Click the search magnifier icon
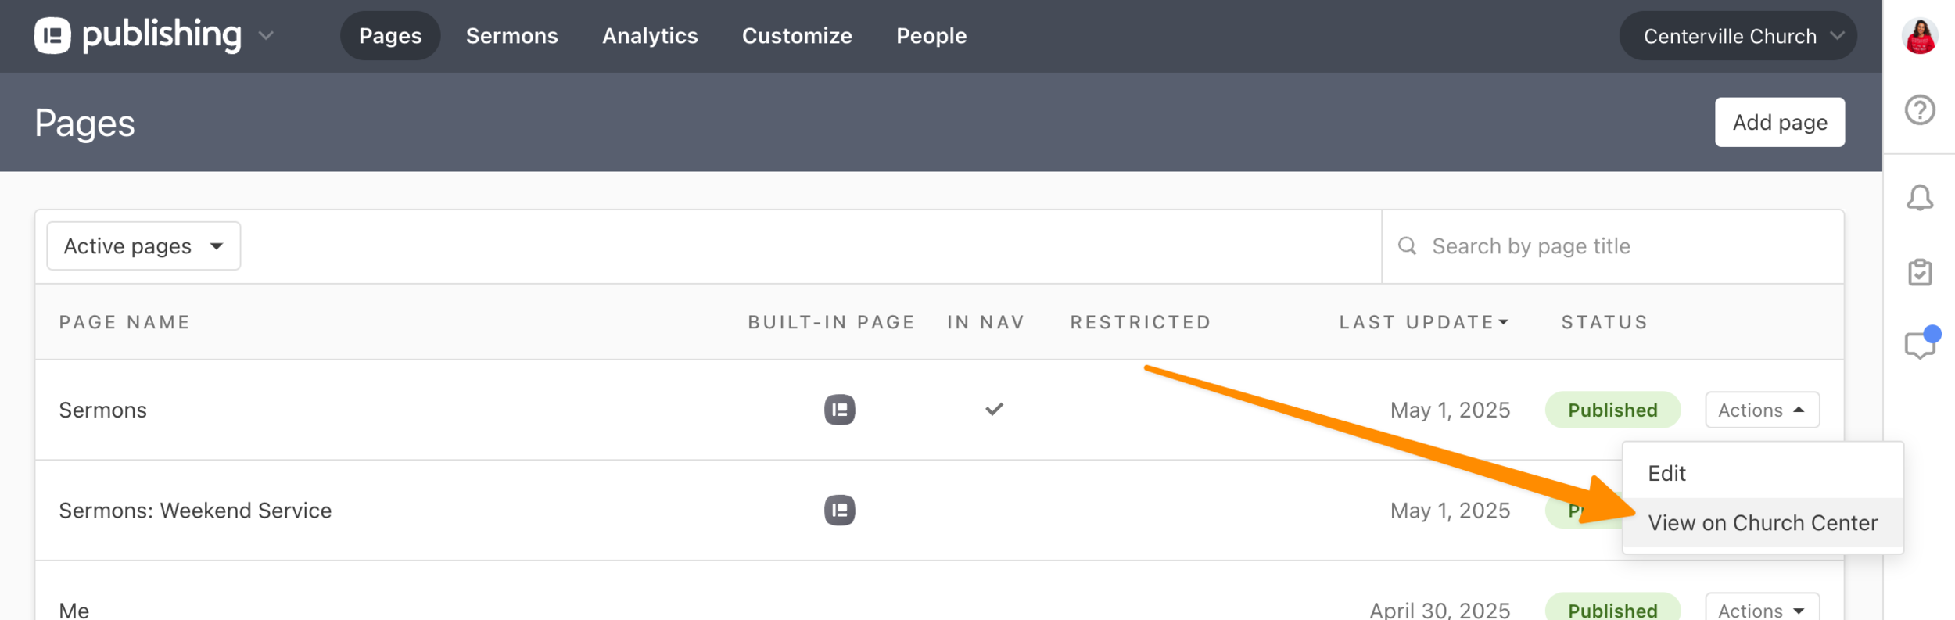The image size is (1955, 620). coord(1407,246)
